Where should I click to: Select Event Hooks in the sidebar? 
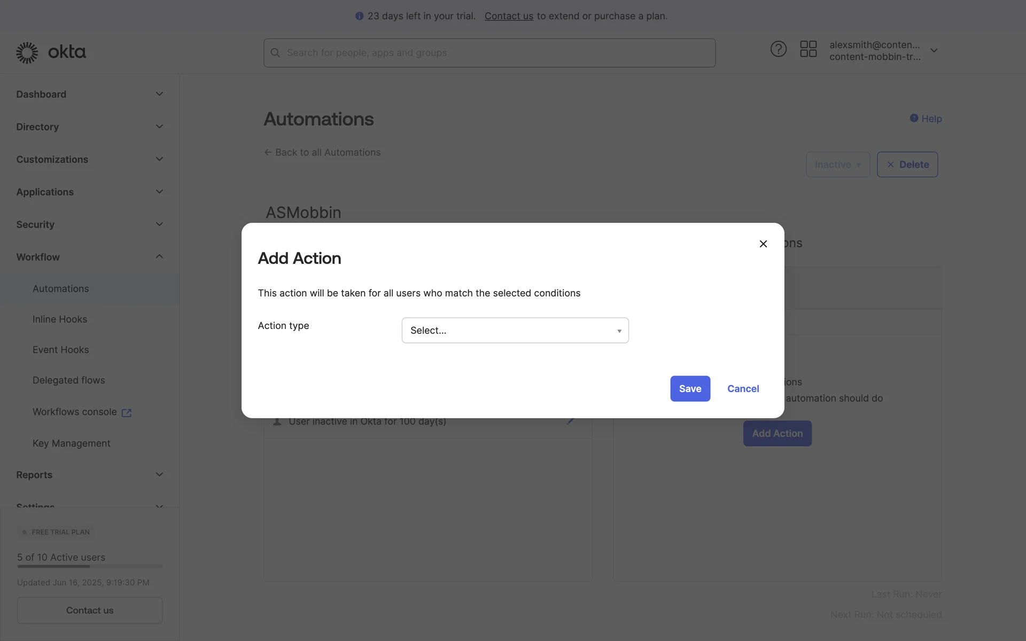[x=60, y=350]
